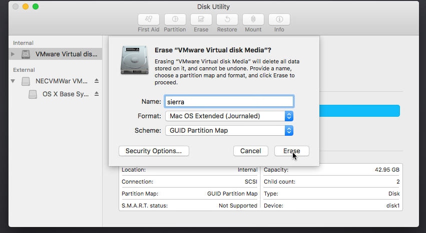Click the First Aid toolbar icon
The width and height of the screenshot is (426, 233).
[x=148, y=19]
